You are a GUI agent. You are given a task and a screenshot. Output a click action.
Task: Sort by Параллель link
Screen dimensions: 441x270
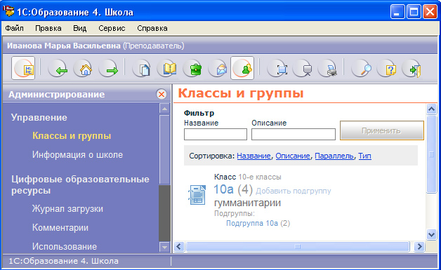click(334, 156)
